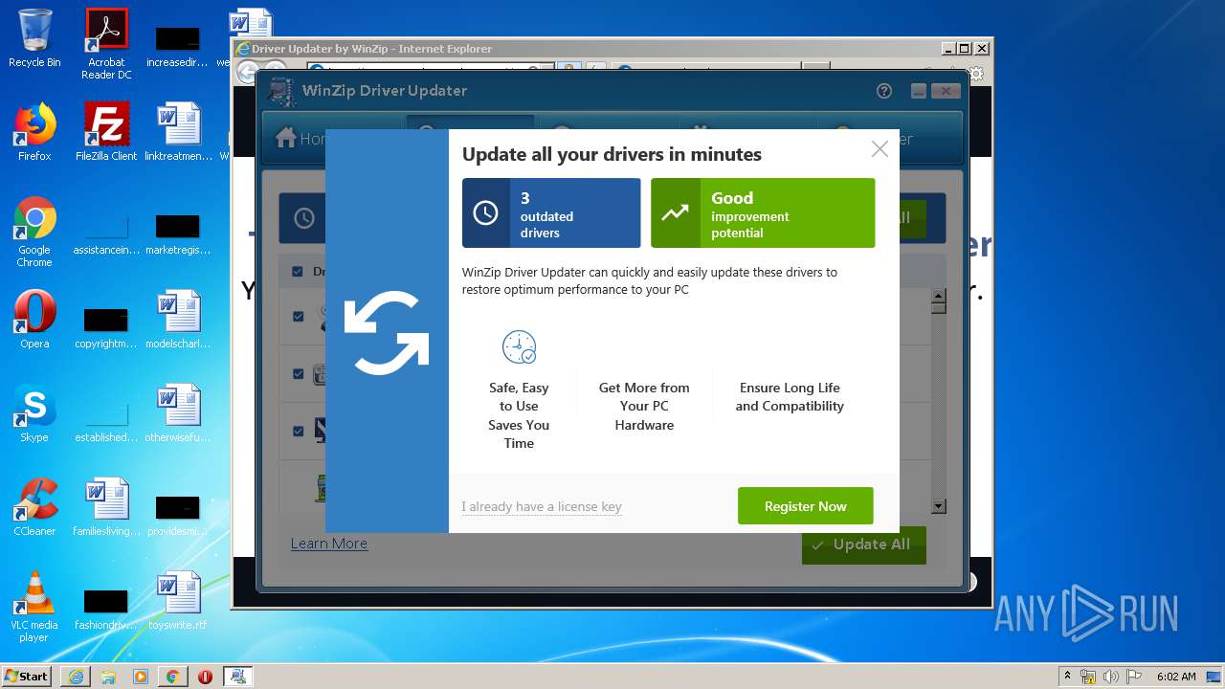Click the network icon in system tray

1088,677
